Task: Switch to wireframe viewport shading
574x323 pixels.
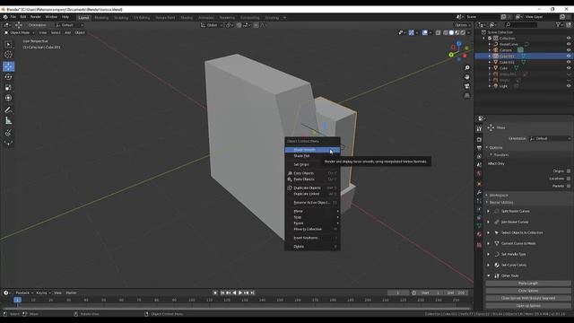Action: coord(446,32)
